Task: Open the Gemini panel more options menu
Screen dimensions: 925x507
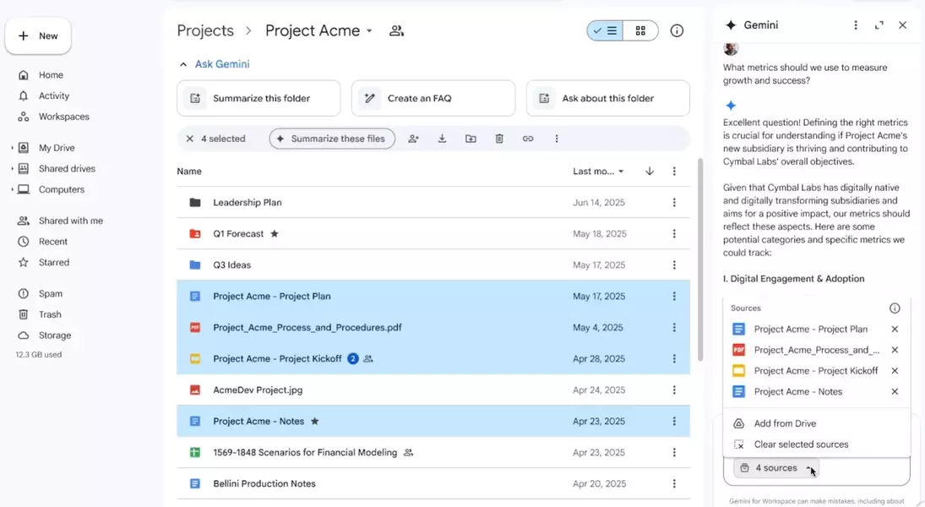Action: (856, 25)
